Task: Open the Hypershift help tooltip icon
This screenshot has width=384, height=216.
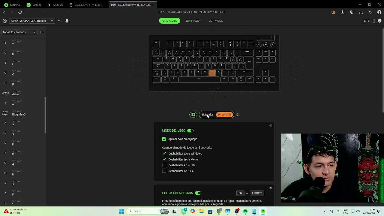Action: pos(237,115)
